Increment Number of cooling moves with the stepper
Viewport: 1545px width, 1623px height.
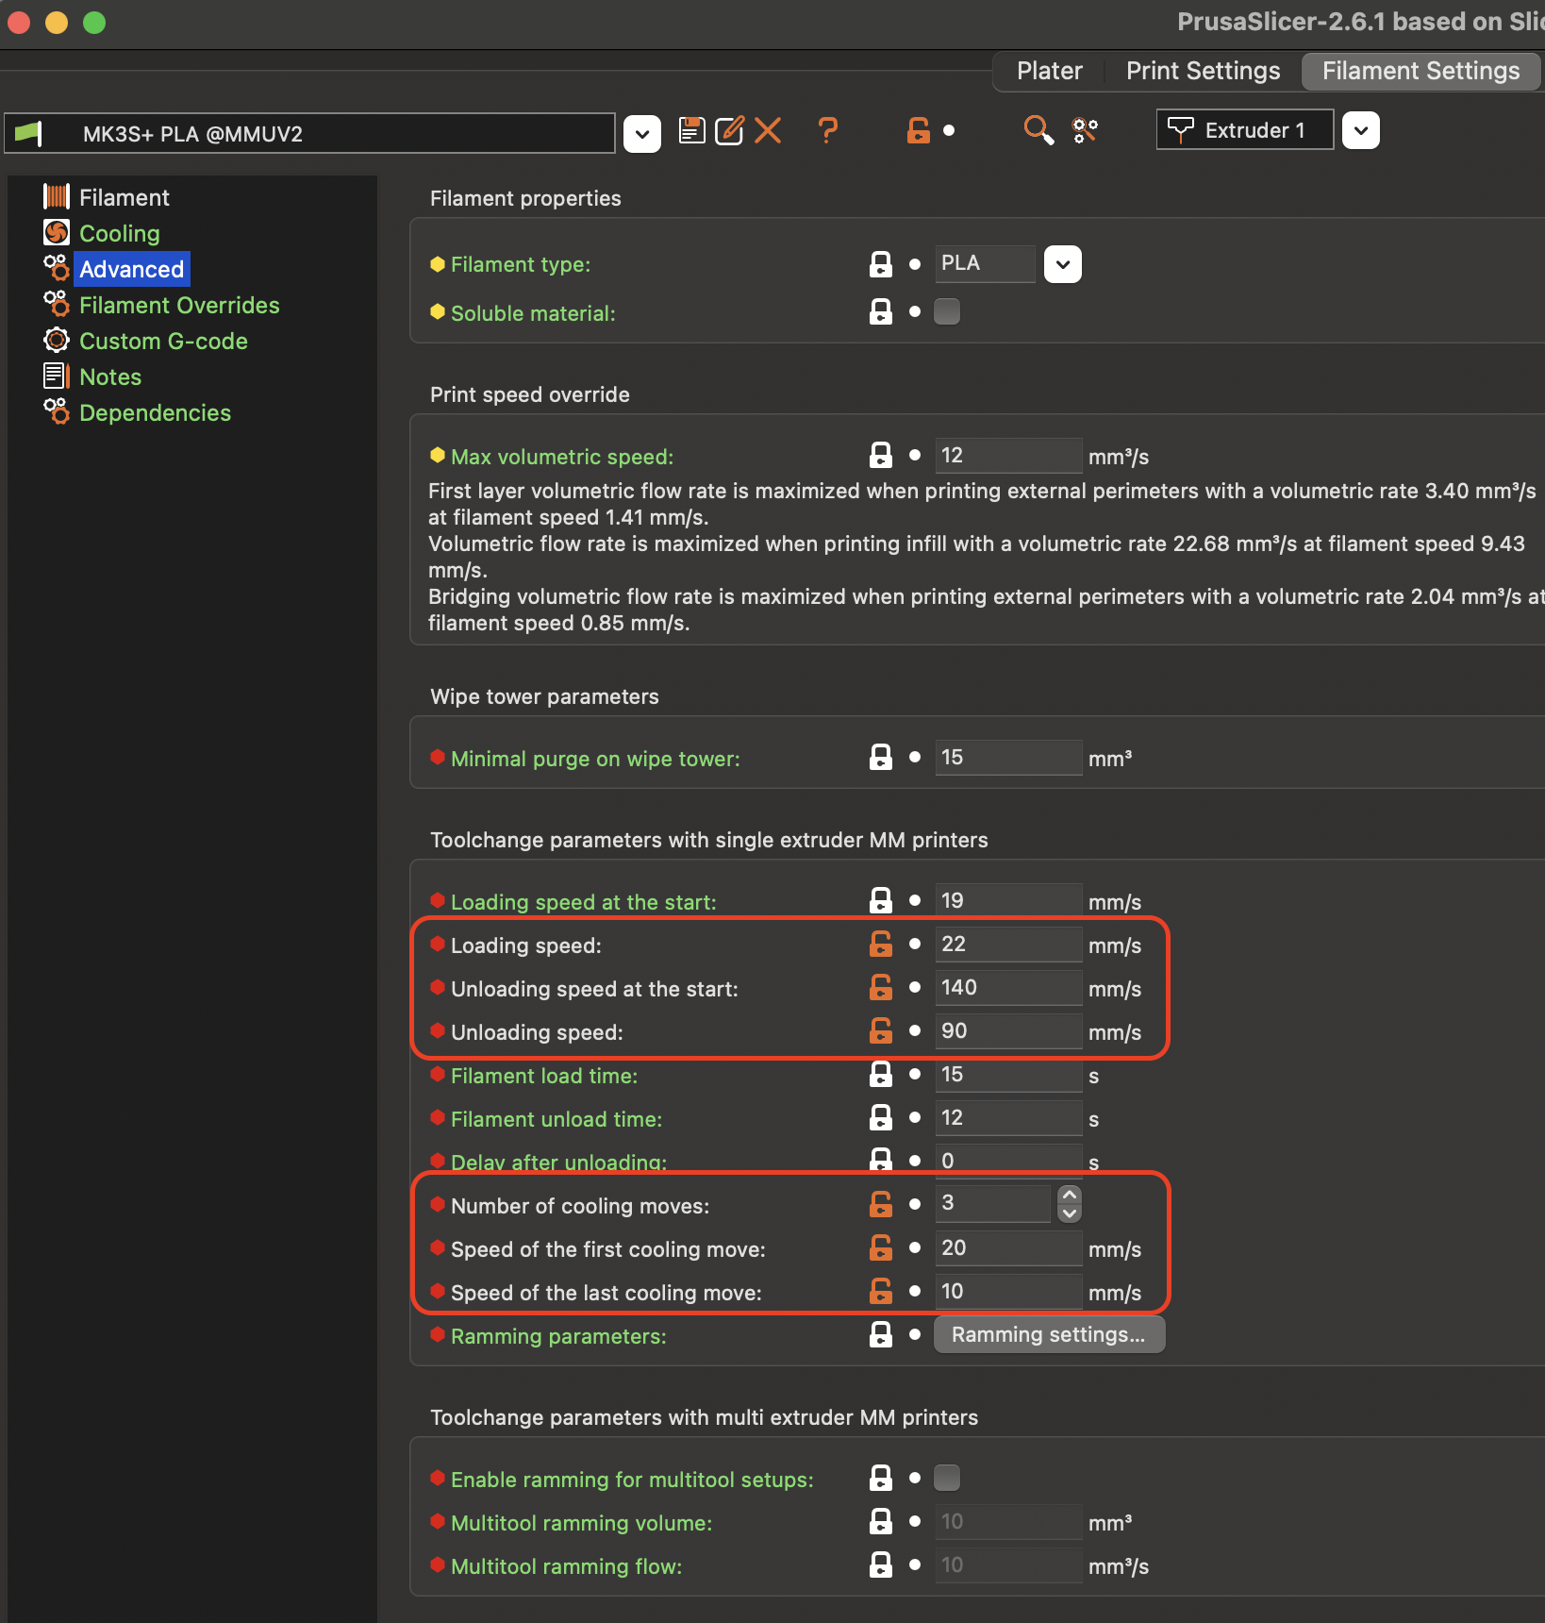[x=1069, y=1196]
